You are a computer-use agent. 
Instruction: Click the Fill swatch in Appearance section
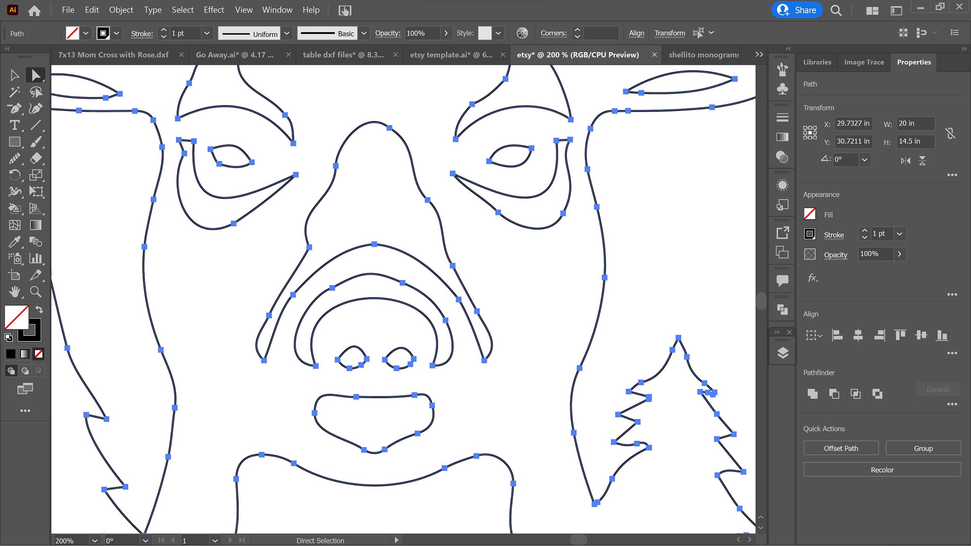coord(809,214)
